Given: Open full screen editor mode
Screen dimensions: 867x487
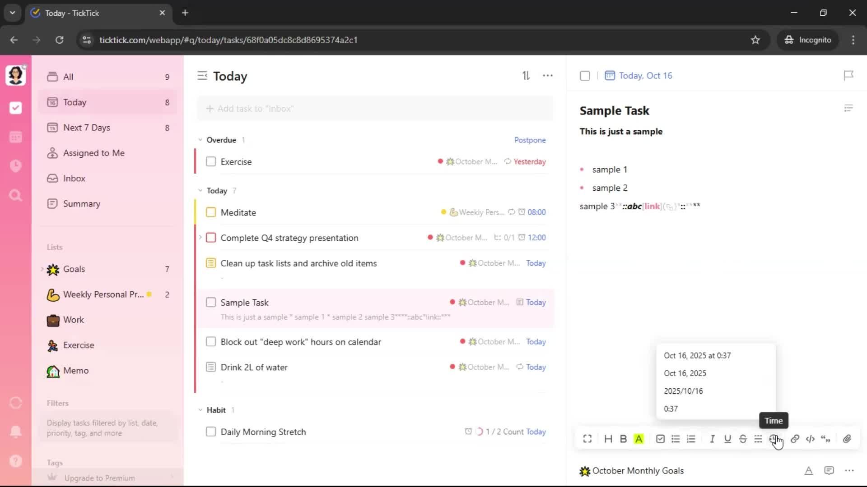Looking at the screenshot, I should pyautogui.click(x=587, y=439).
